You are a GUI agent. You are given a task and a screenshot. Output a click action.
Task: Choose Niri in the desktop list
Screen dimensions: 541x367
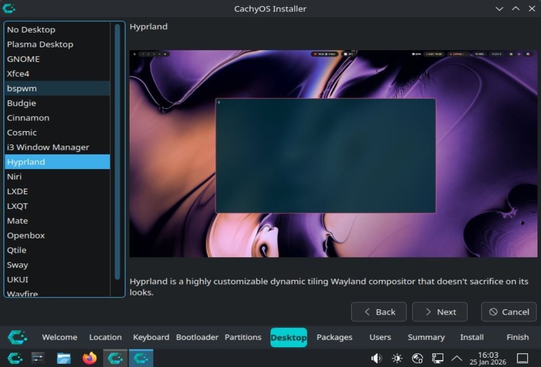click(x=15, y=176)
